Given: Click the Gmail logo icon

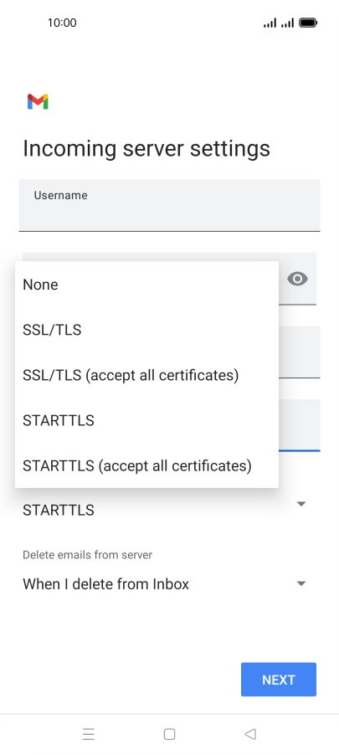Looking at the screenshot, I should coord(38,101).
